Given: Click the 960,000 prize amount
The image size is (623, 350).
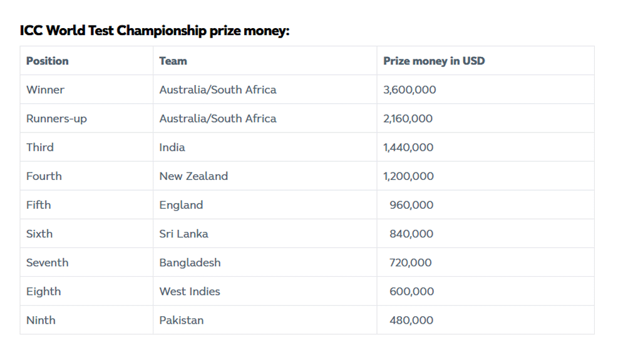Looking at the screenshot, I should [x=411, y=205].
